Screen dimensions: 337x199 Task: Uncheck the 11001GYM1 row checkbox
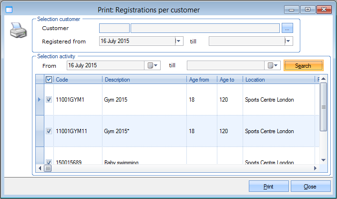coord(49,100)
